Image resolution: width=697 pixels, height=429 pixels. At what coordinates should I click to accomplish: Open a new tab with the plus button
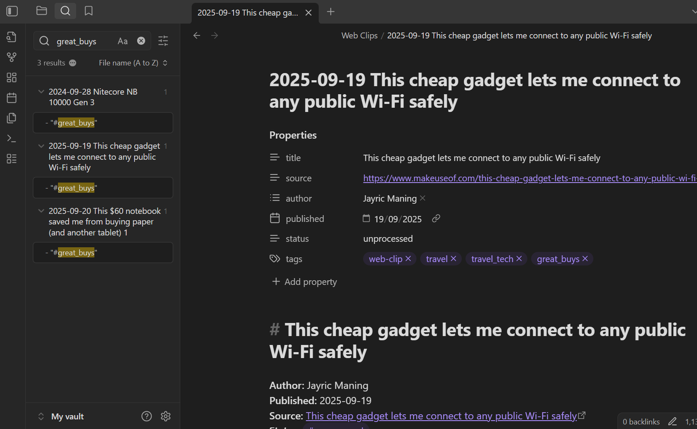330,12
